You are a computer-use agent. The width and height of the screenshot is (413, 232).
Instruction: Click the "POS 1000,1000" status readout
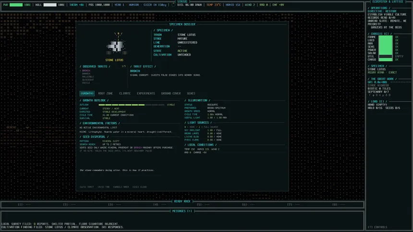[x=99, y=5]
